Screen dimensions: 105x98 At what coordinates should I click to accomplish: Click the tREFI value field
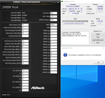point(54,25)
